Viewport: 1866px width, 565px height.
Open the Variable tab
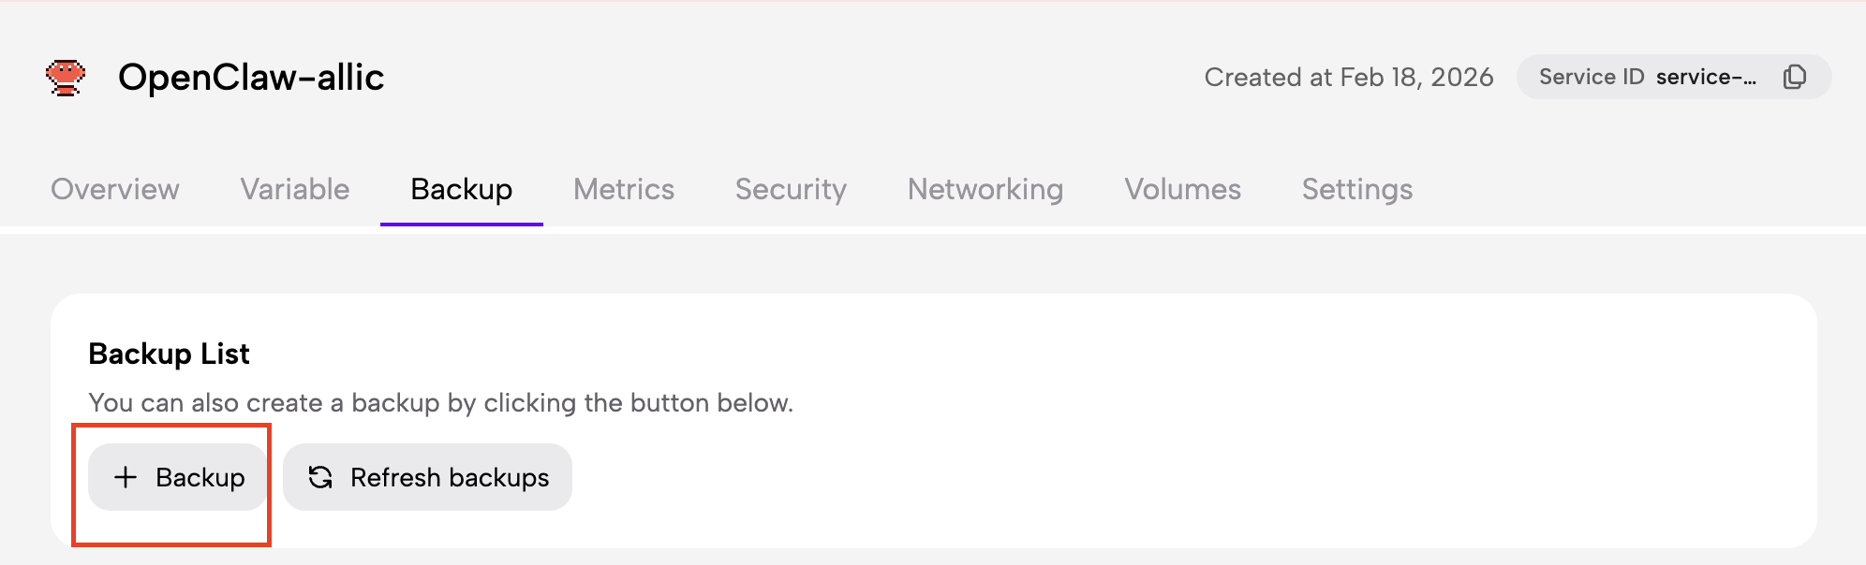pyautogui.click(x=294, y=189)
